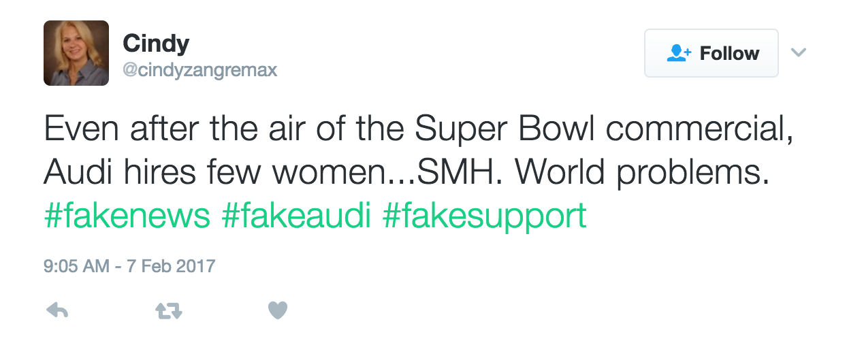This screenshot has height=358, width=847.
Task: Open the #fakenews hashtag
Action: [x=127, y=216]
